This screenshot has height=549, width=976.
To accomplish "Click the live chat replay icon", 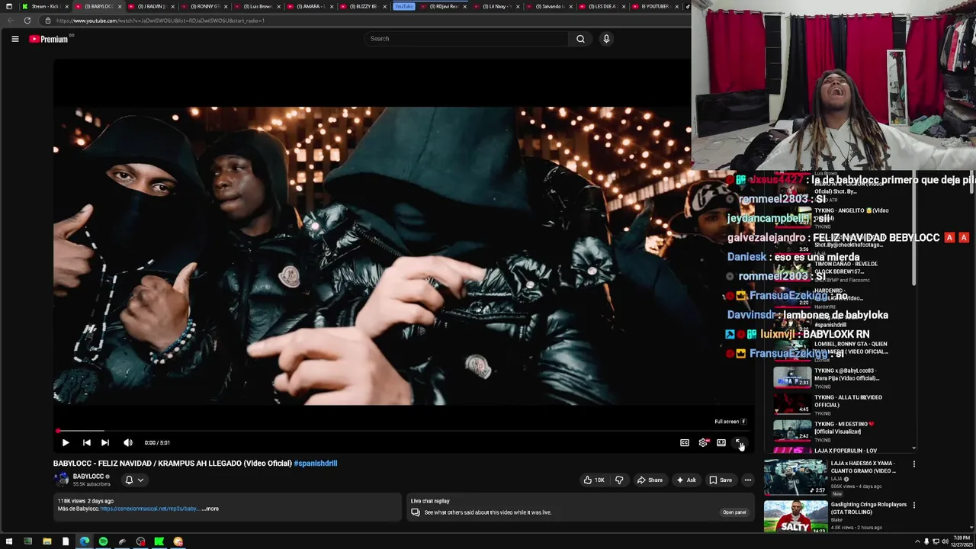I will pyautogui.click(x=416, y=512).
